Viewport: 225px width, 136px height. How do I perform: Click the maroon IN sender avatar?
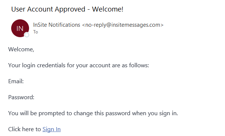20,28
